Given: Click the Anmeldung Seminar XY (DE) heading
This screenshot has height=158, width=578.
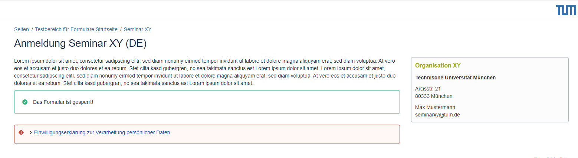Looking at the screenshot, I should [80, 43].
